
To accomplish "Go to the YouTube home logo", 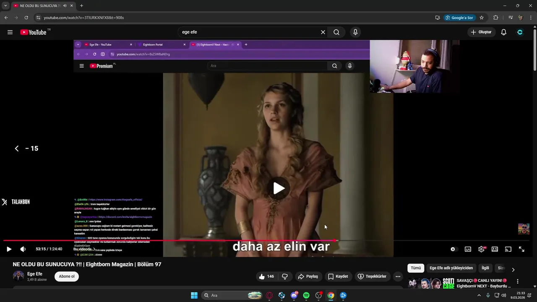I will [x=33, y=32].
